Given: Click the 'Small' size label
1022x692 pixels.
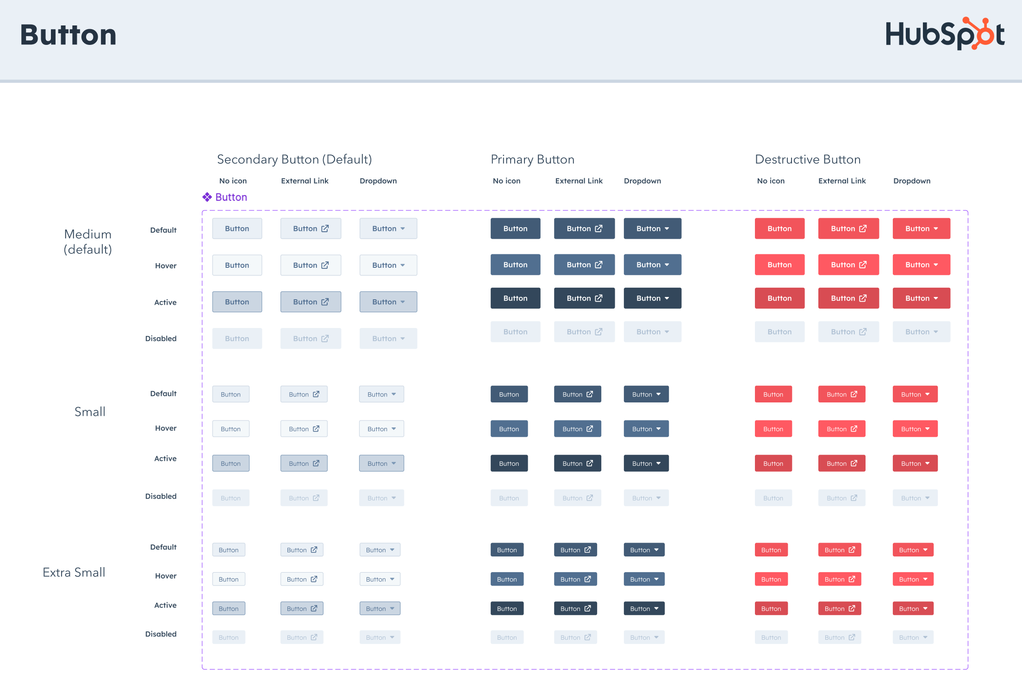Looking at the screenshot, I should [x=90, y=412].
